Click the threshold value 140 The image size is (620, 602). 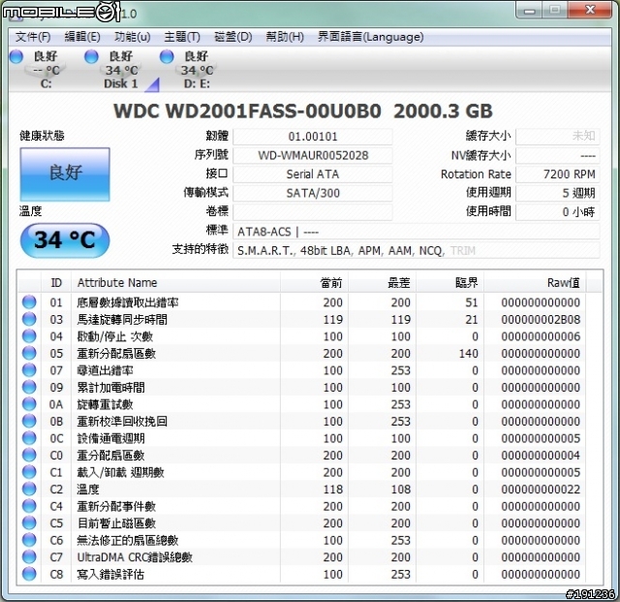[x=469, y=354]
